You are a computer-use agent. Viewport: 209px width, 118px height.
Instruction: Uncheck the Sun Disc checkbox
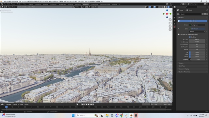[190, 37]
